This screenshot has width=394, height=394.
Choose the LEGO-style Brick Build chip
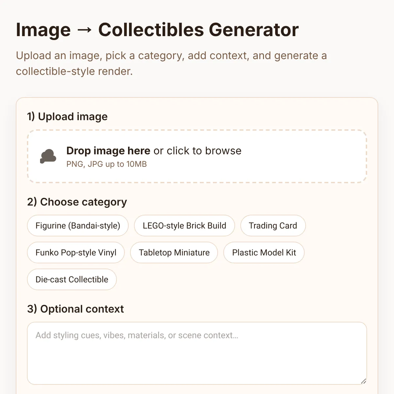185,226
